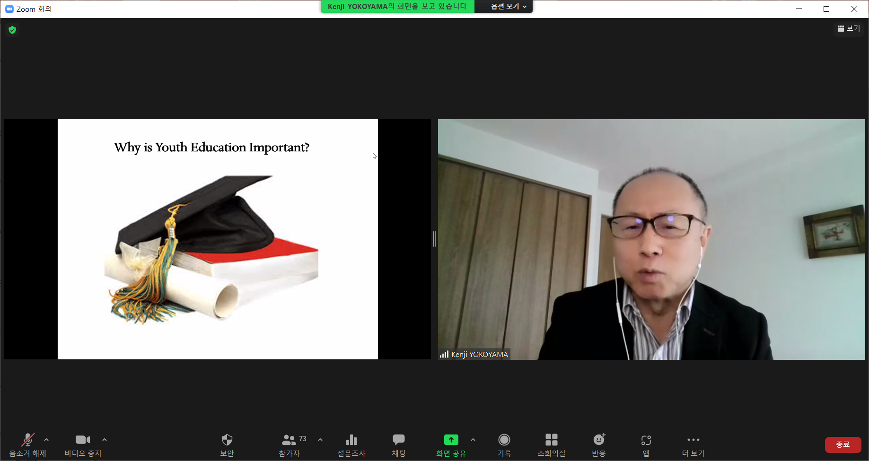Image resolution: width=869 pixels, height=461 pixels.
Task: Start Share Screen (화면 공유)
Action: [451, 445]
